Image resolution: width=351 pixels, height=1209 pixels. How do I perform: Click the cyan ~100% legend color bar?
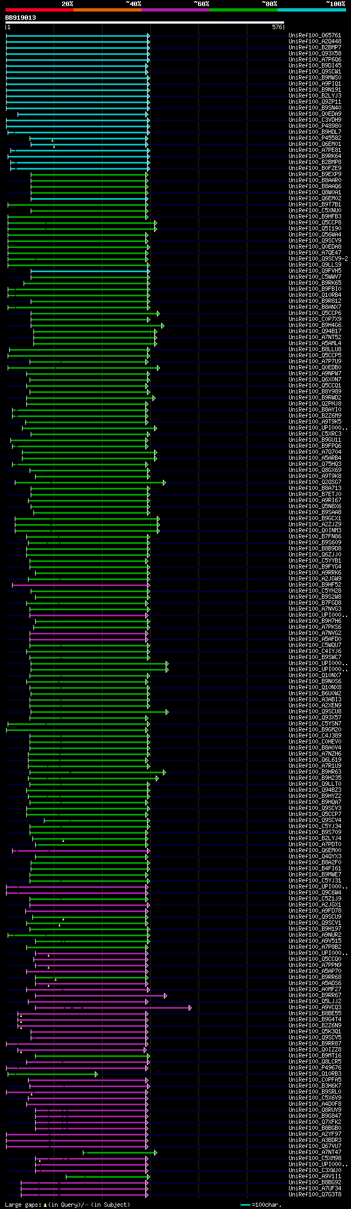coord(312,10)
